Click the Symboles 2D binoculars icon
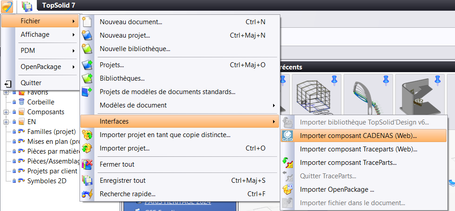455x211 pixels. point(22,181)
